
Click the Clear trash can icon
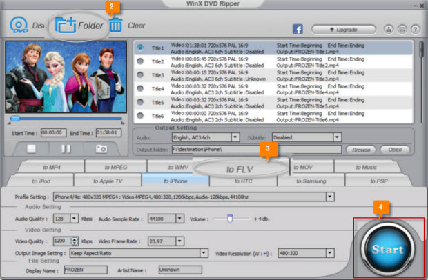[116, 25]
